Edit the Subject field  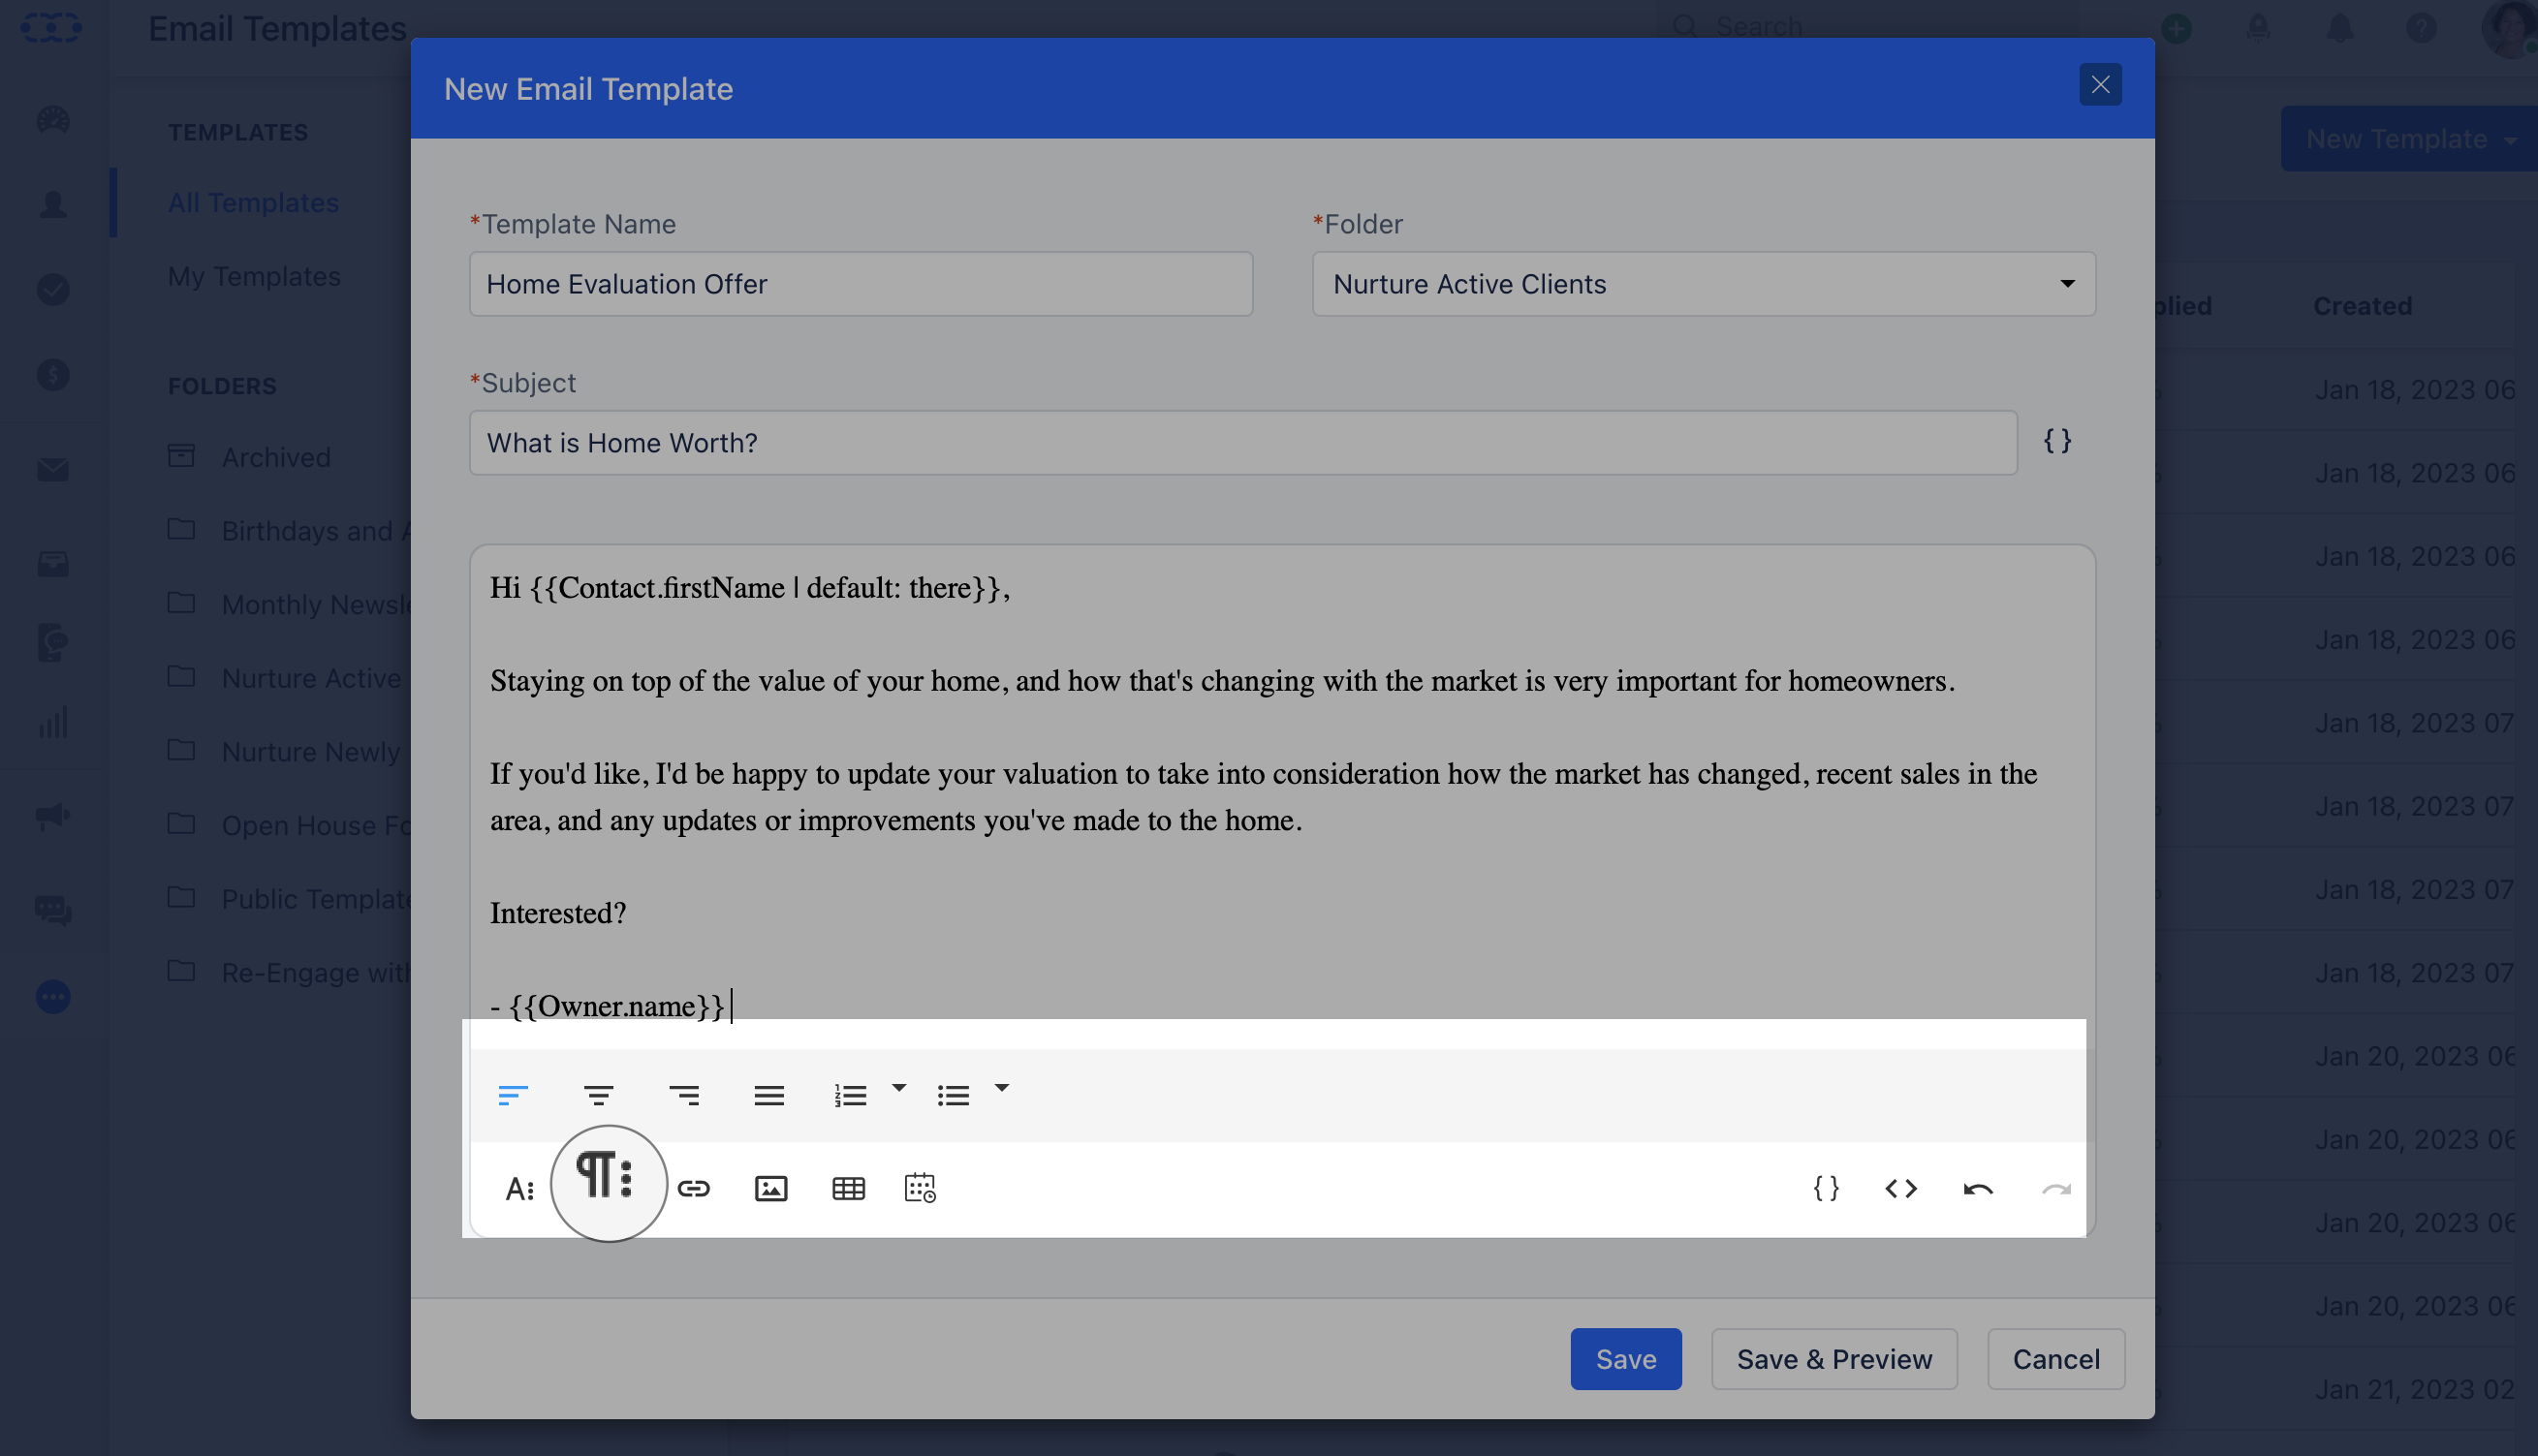(1242, 442)
